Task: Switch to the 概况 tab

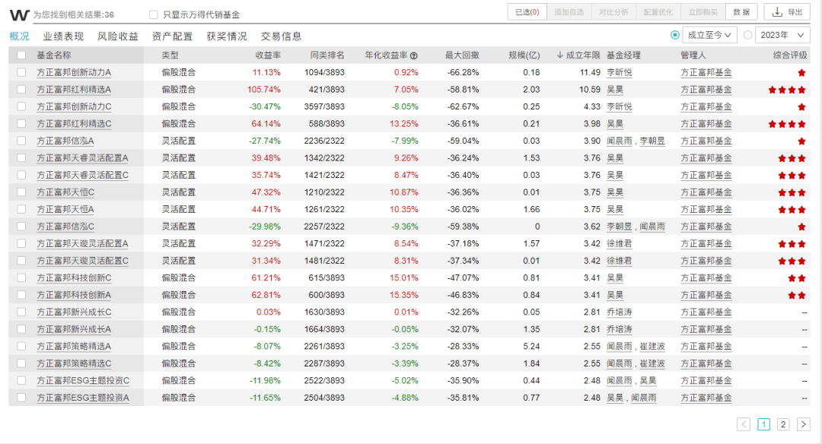Action: tap(19, 36)
